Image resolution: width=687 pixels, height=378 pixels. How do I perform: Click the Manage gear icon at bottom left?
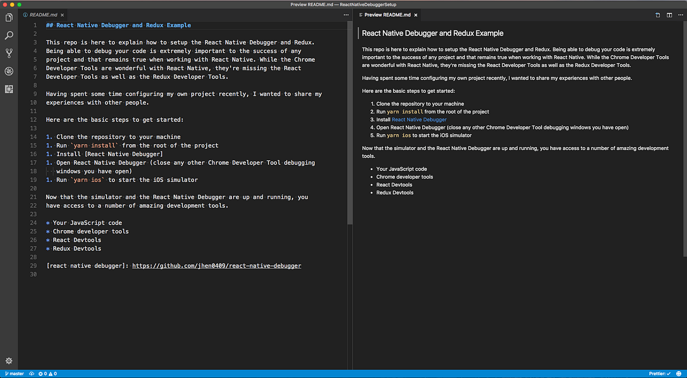coord(8,360)
